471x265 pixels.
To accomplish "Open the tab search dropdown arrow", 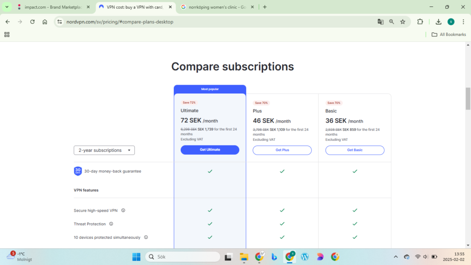I will coord(7,7).
